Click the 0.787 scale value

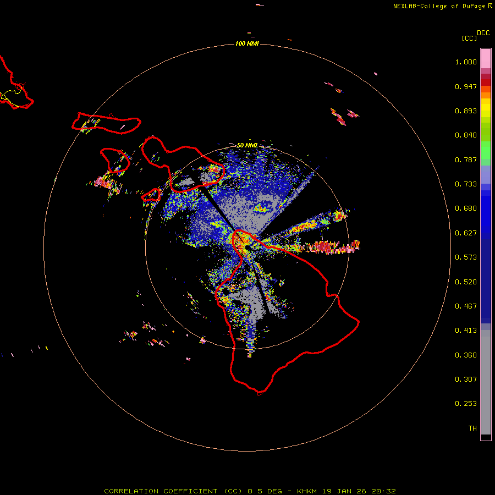pyautogui.click(x=466, y=159)
